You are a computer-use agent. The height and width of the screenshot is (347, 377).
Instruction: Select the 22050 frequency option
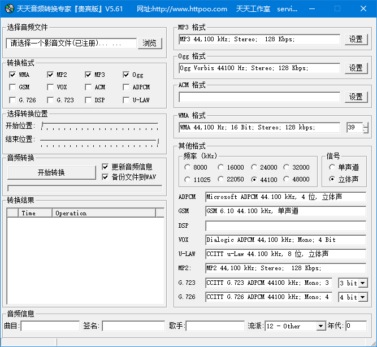(x=220, y=179)
